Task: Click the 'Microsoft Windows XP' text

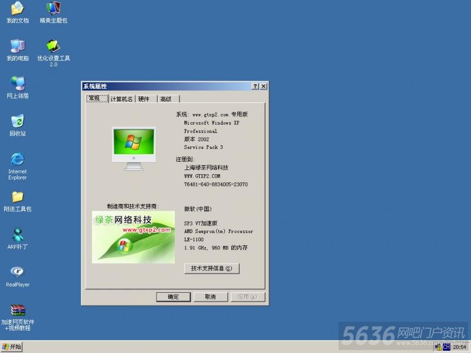Action: tap(211, 123)
